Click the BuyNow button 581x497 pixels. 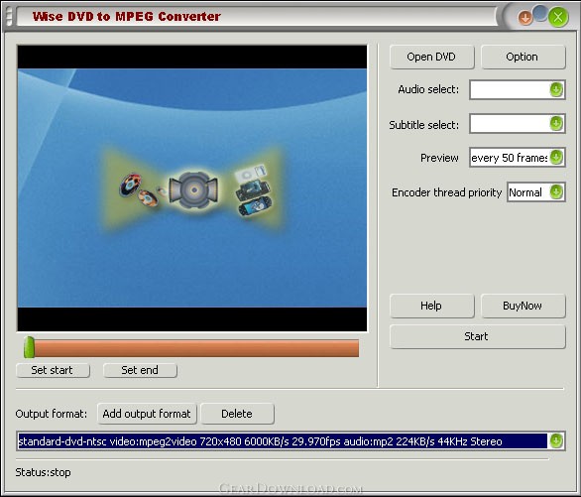[523, 306]
